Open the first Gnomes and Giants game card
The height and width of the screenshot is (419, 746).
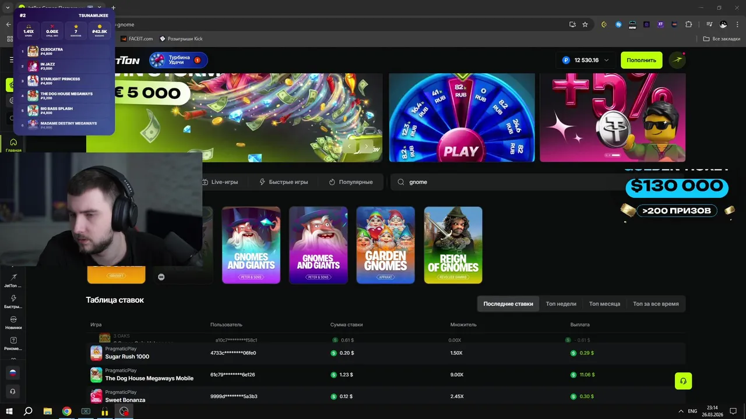pyautogui.click(x=251, y=245)
